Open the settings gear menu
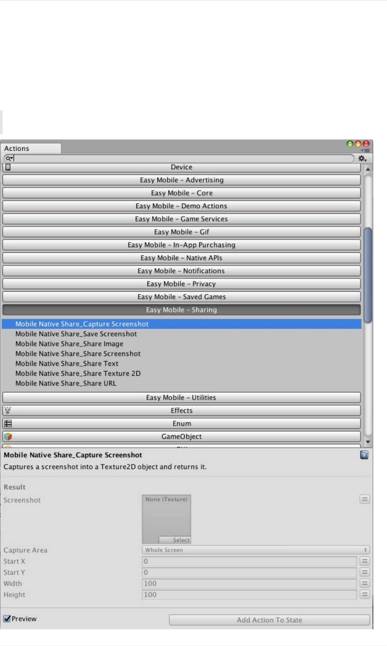 (x=363, y=159)
